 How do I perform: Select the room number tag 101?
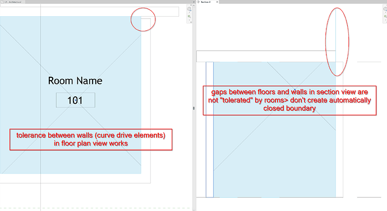(x=76, y=100)
